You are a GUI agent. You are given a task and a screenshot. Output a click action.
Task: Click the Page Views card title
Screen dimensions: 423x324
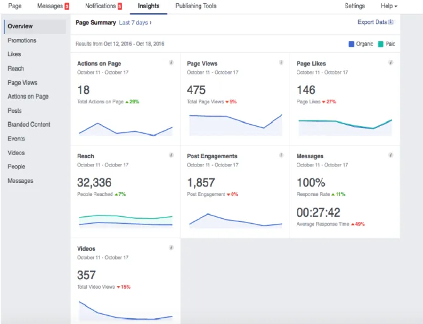[202, 64]
